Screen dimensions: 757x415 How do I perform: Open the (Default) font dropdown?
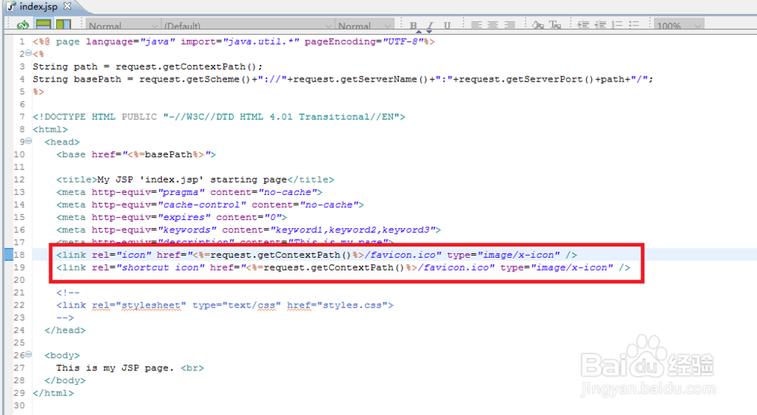(248, 25)
